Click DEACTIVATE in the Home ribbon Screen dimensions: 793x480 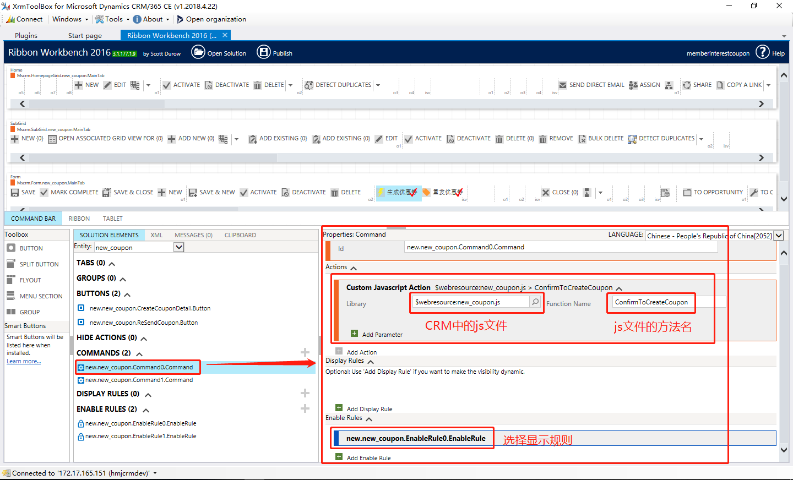[x=227, y=85]
